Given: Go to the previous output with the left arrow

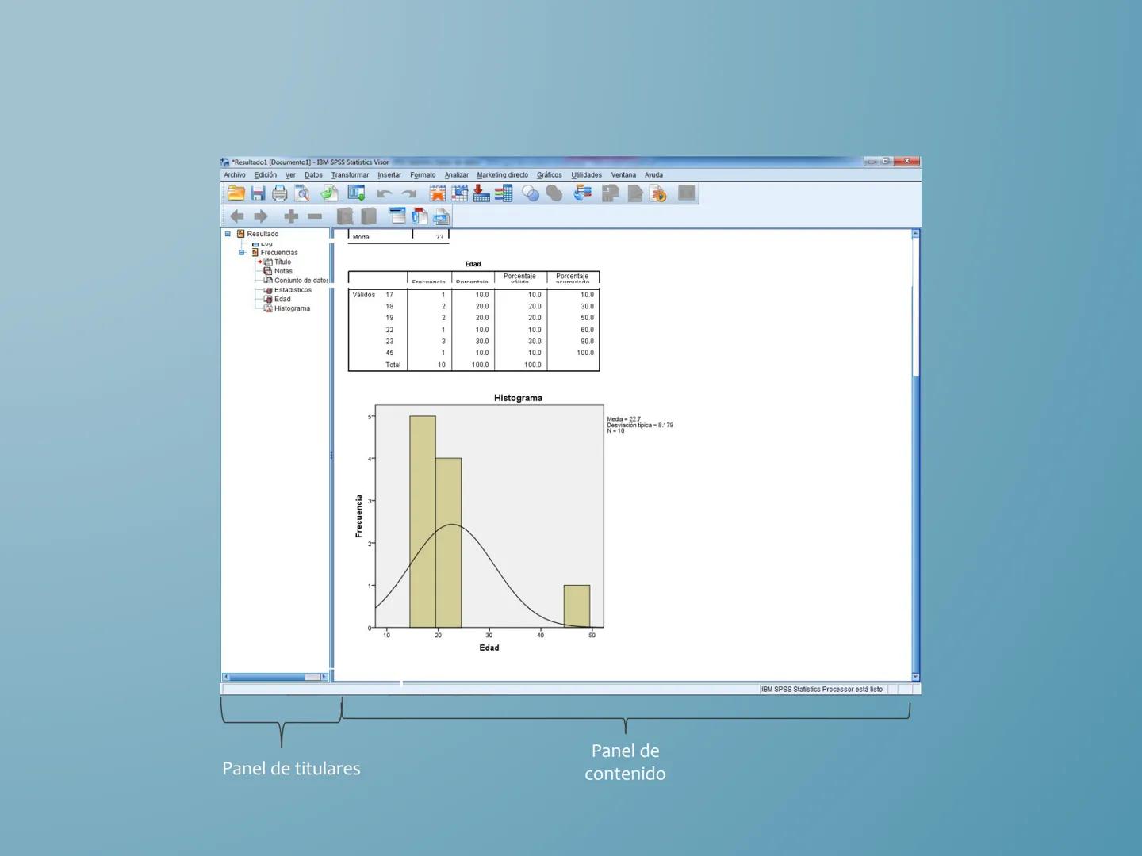Looking at the screenshot, I should [236, 216].
